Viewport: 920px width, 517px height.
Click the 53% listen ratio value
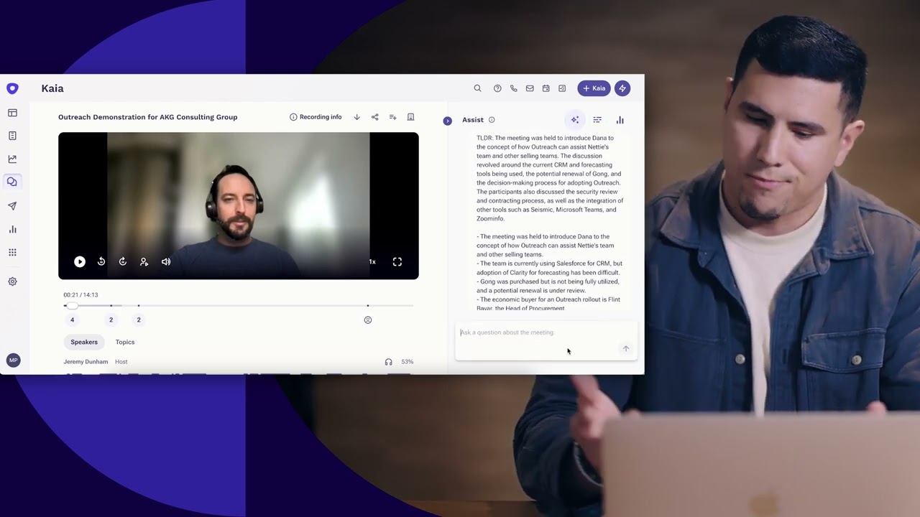click(x=408, y=362)
